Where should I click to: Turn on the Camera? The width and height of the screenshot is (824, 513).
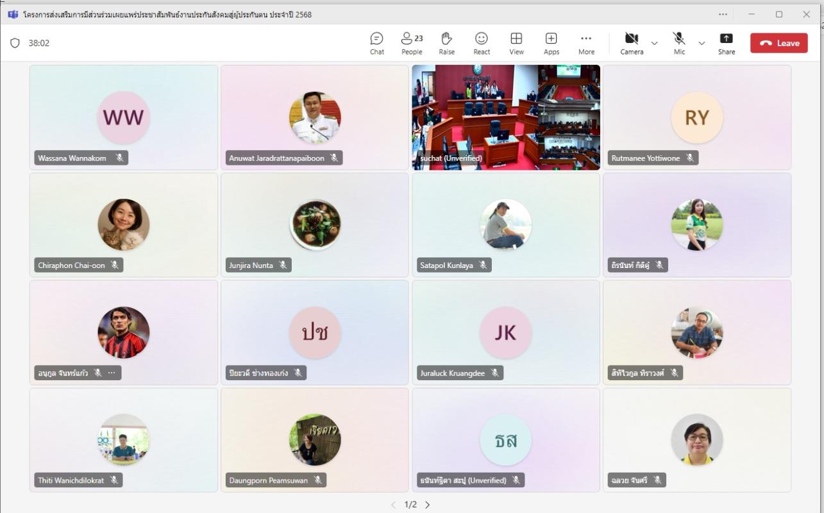tap(632, 43)
